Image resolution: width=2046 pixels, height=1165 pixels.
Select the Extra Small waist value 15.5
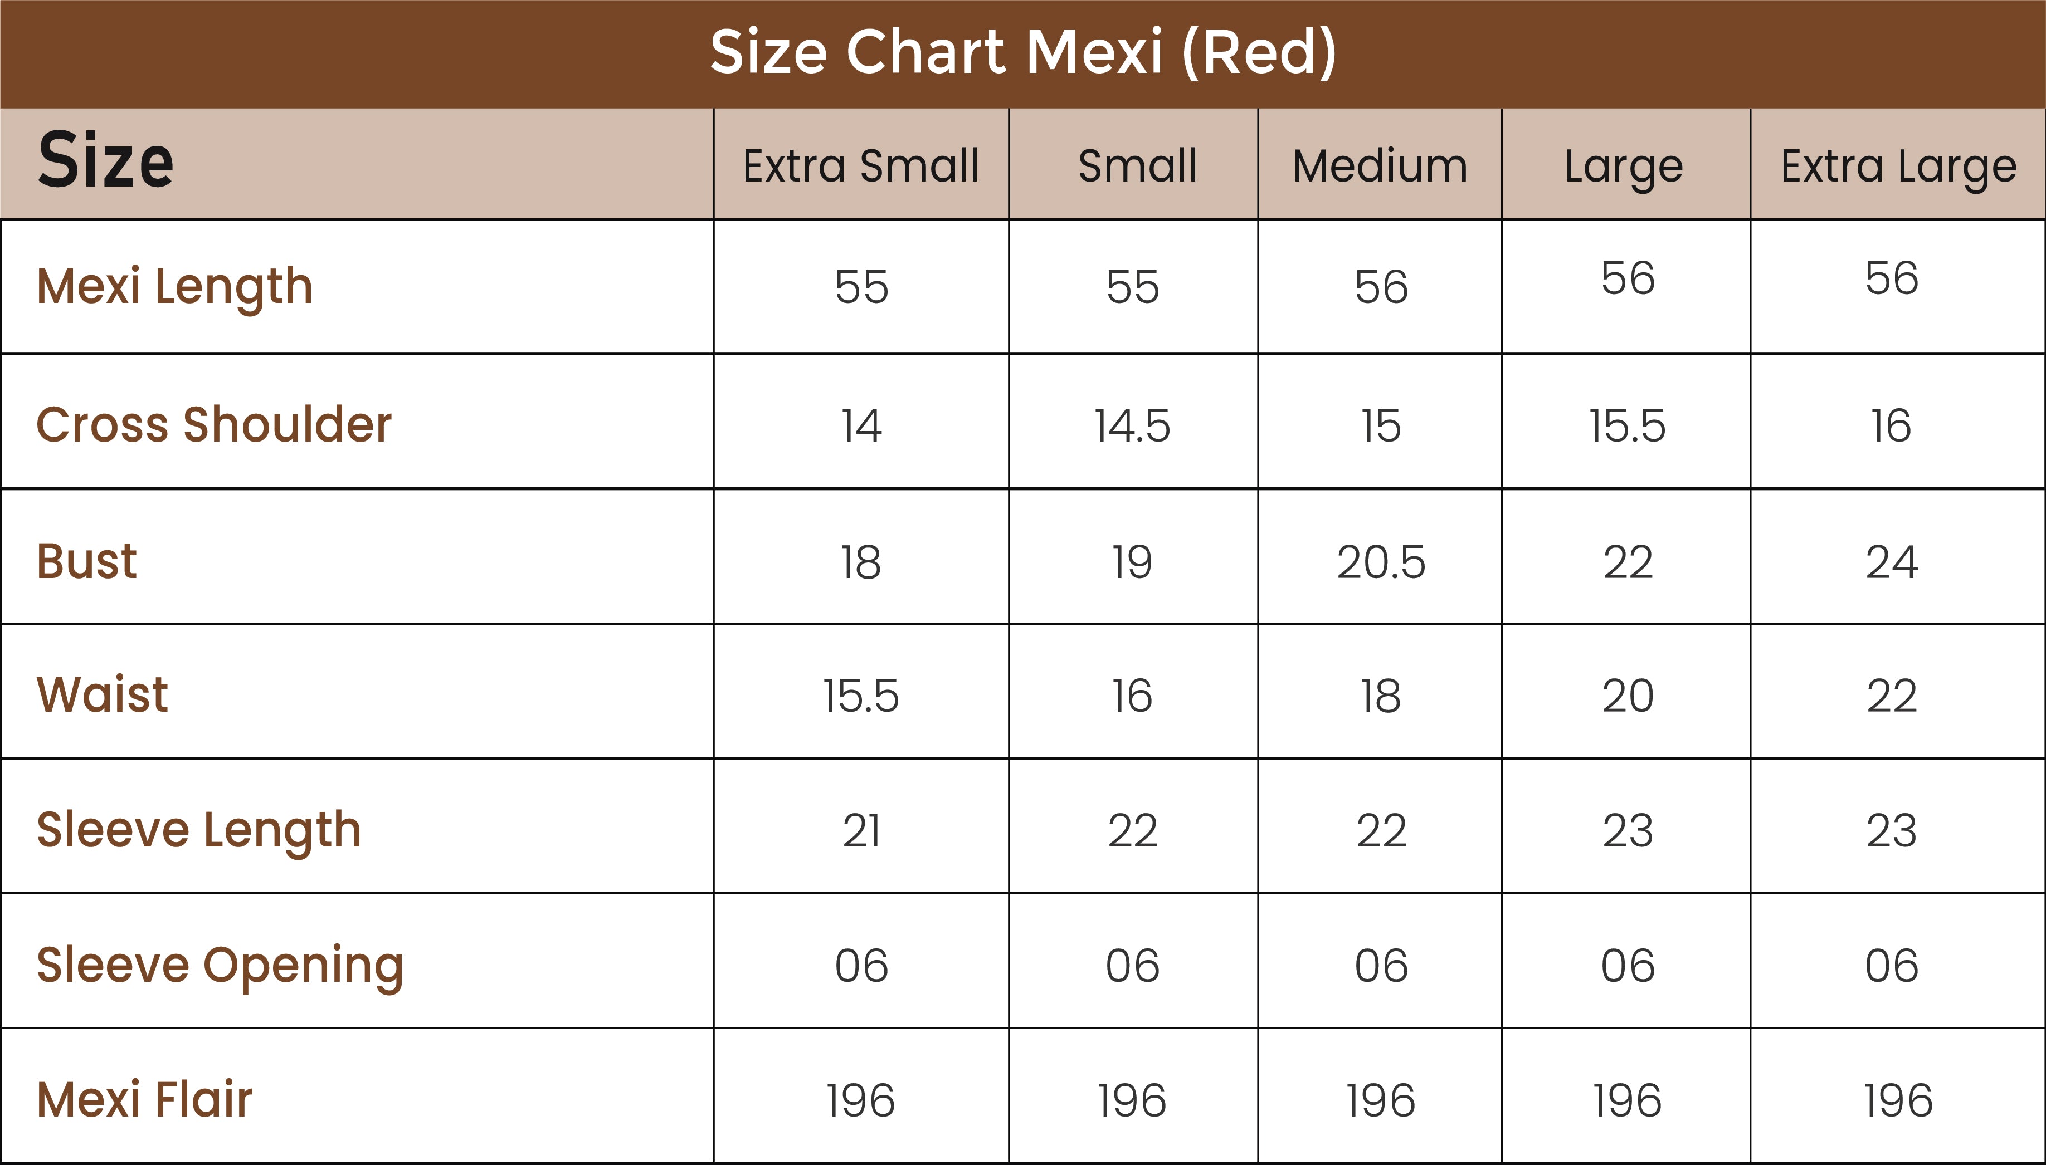point(860,696)
